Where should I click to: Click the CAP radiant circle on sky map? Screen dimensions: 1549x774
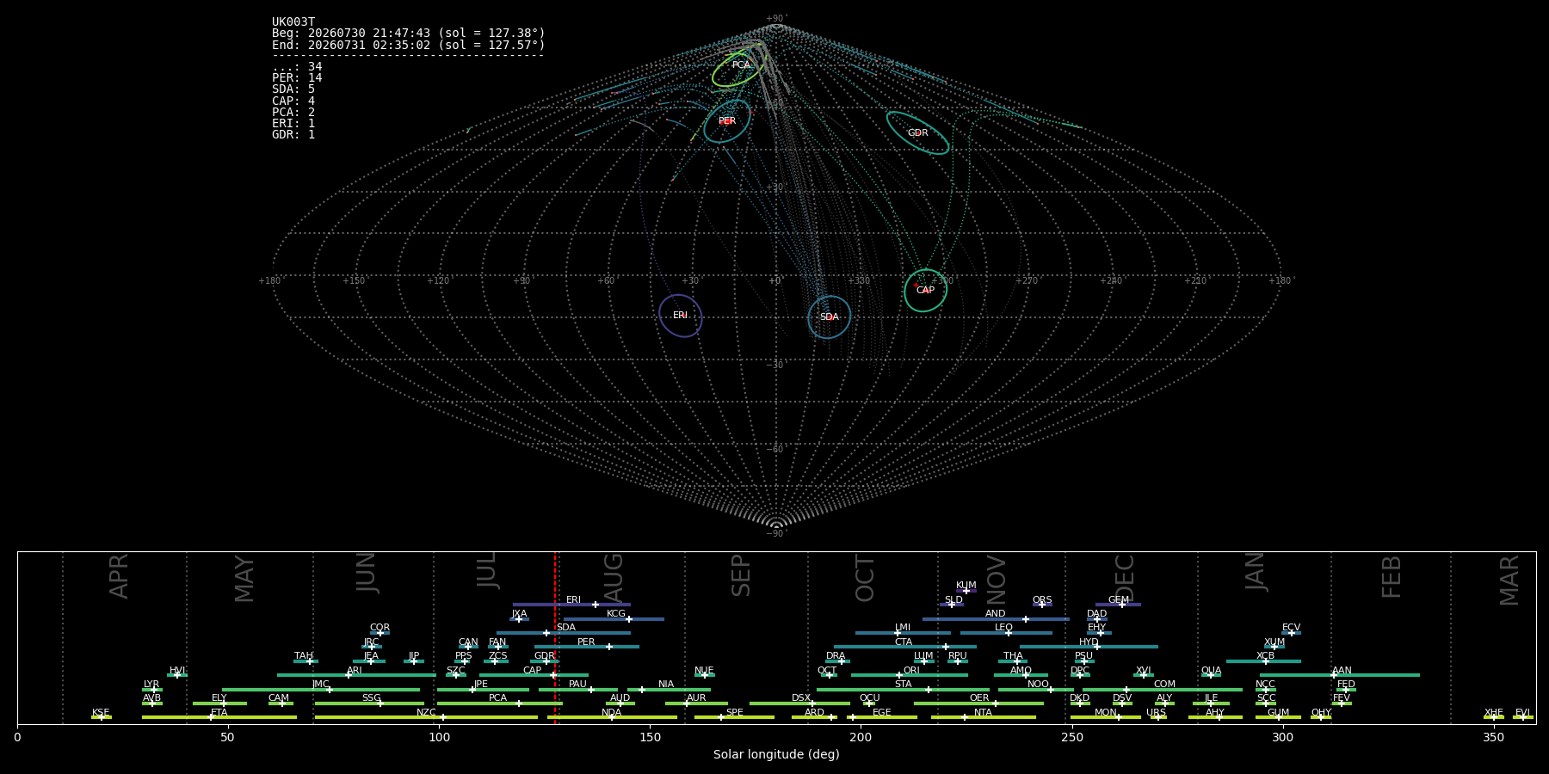[x=925, y=291]
